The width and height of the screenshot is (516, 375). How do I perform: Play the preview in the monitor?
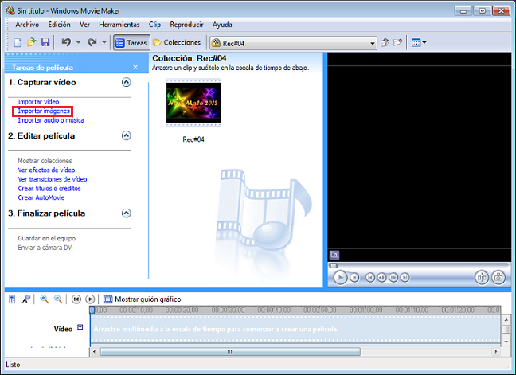[x=340, y=278]
